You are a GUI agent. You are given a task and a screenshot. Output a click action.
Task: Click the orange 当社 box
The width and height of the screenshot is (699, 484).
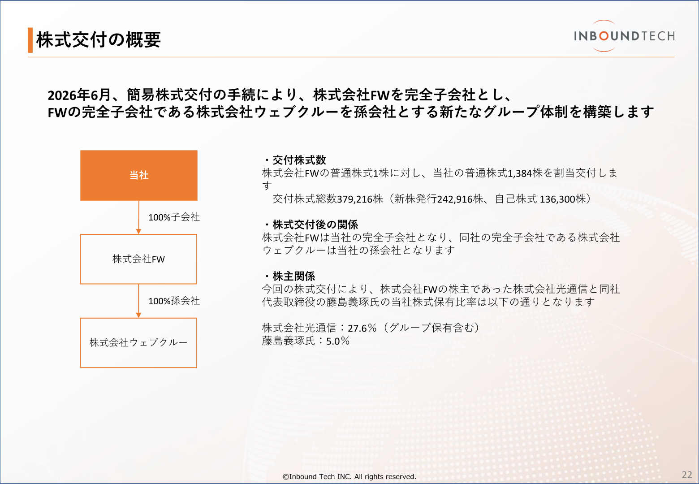139,175
